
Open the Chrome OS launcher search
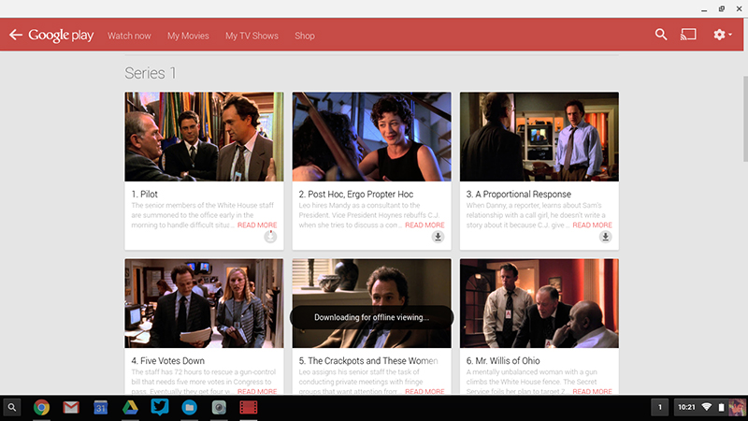coord(12,408)
